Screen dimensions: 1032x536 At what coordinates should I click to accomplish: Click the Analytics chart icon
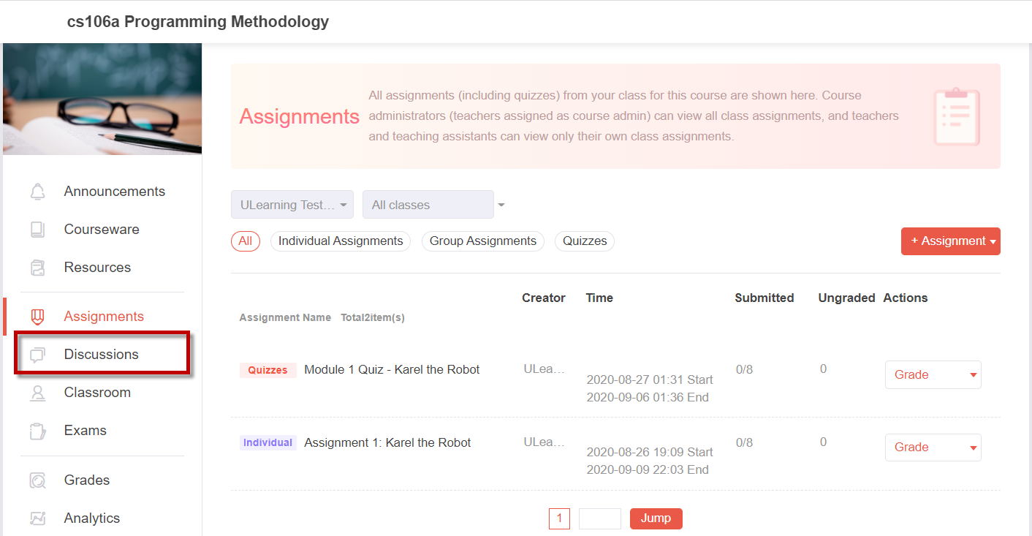click(x=37, y=518)
